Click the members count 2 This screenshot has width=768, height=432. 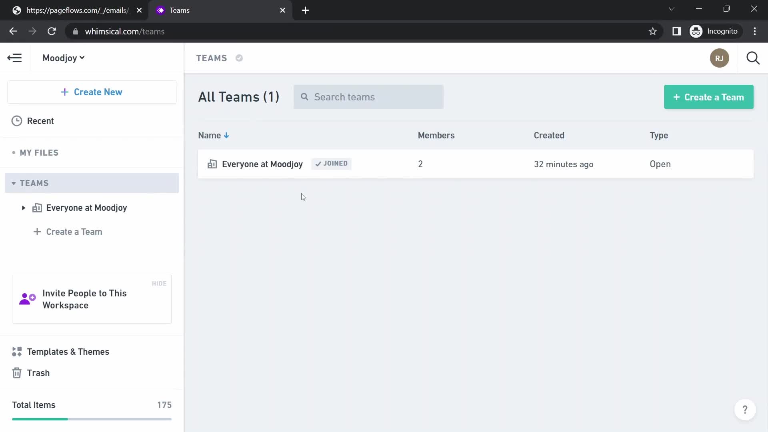coord(420,164)
